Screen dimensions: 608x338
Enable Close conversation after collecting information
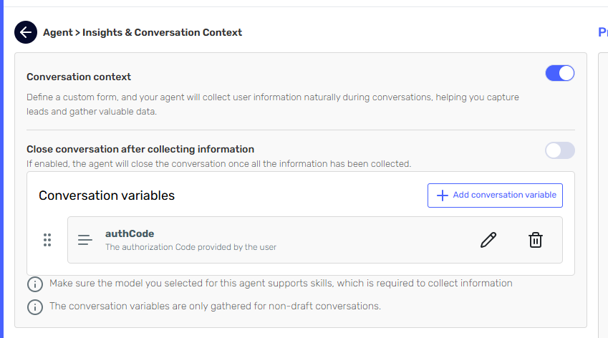click(x=559, y=150)
